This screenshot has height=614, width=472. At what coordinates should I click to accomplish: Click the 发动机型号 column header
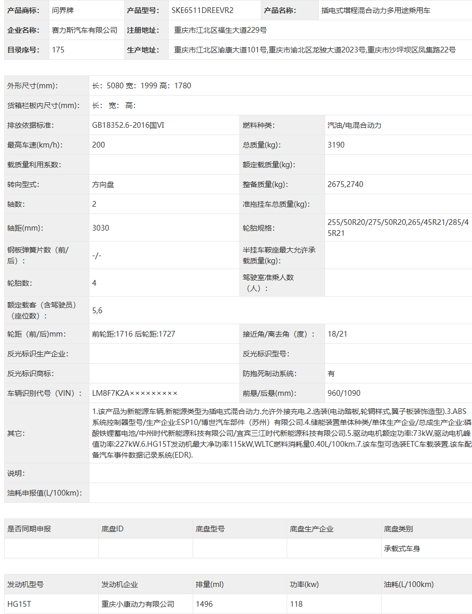25,584
